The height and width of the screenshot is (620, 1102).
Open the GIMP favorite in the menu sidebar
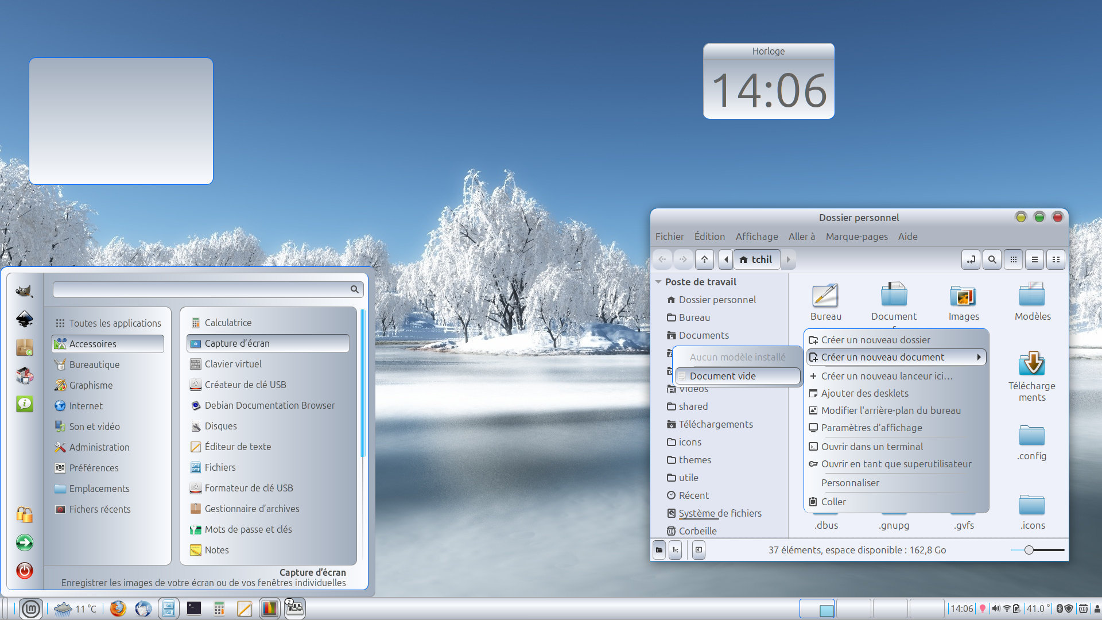[x=24, y=291]
